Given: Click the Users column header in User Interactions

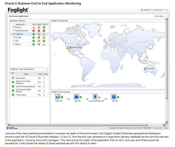Looking at the screenshot, I should point(46,74).
